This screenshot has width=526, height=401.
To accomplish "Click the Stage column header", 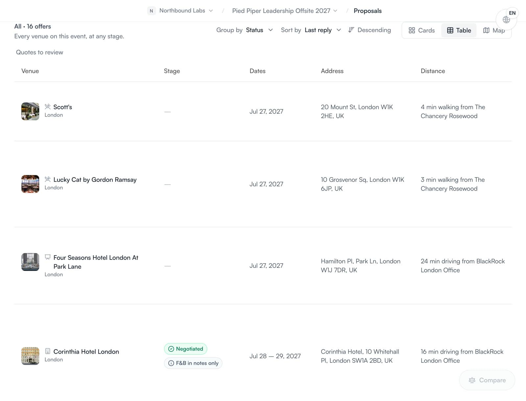I will tap(172, 71).
